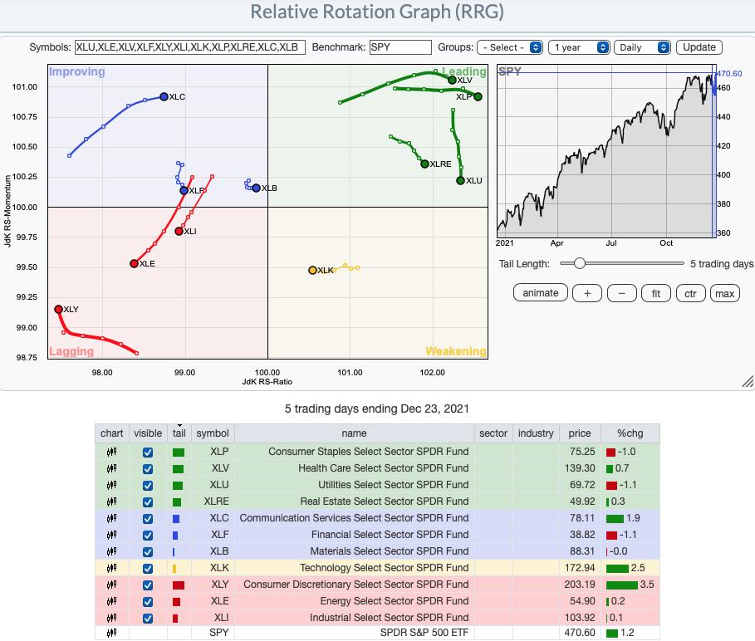Open chart icon for XLI row

[111, 618]
